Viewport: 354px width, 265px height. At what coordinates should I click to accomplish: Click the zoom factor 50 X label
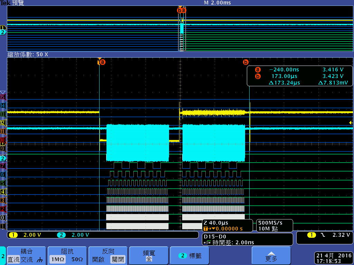click(x=28, y=55)
